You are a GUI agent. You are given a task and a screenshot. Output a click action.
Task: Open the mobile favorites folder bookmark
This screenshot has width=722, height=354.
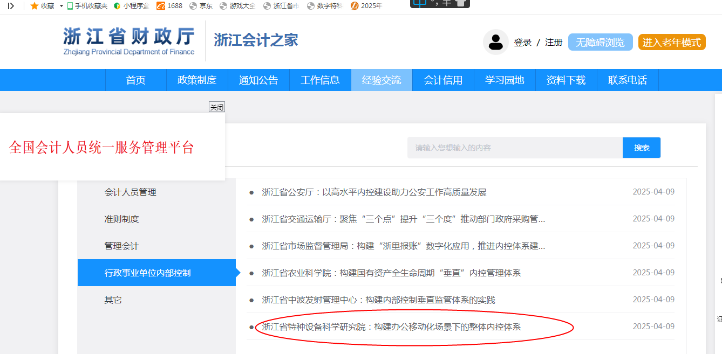pos(87,6)
